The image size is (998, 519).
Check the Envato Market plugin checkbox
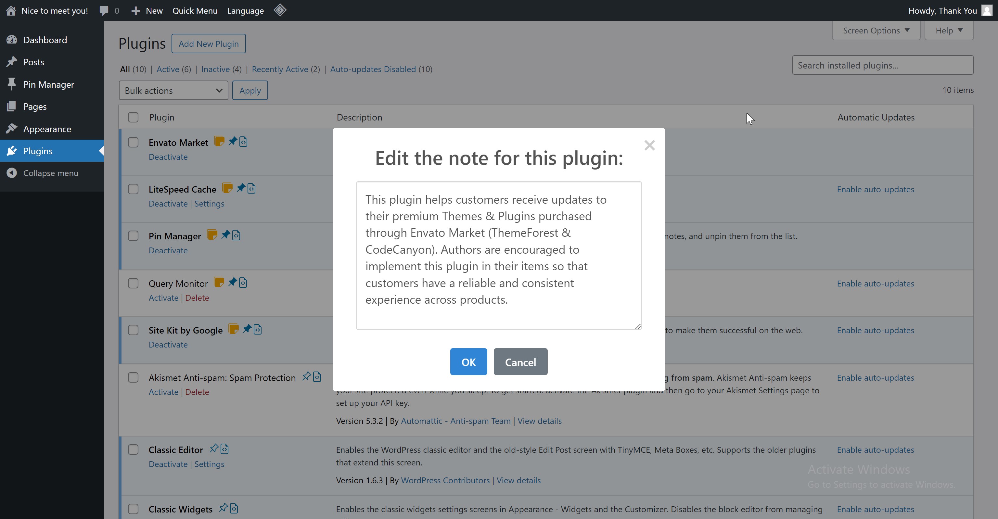[x=133, y=143]
